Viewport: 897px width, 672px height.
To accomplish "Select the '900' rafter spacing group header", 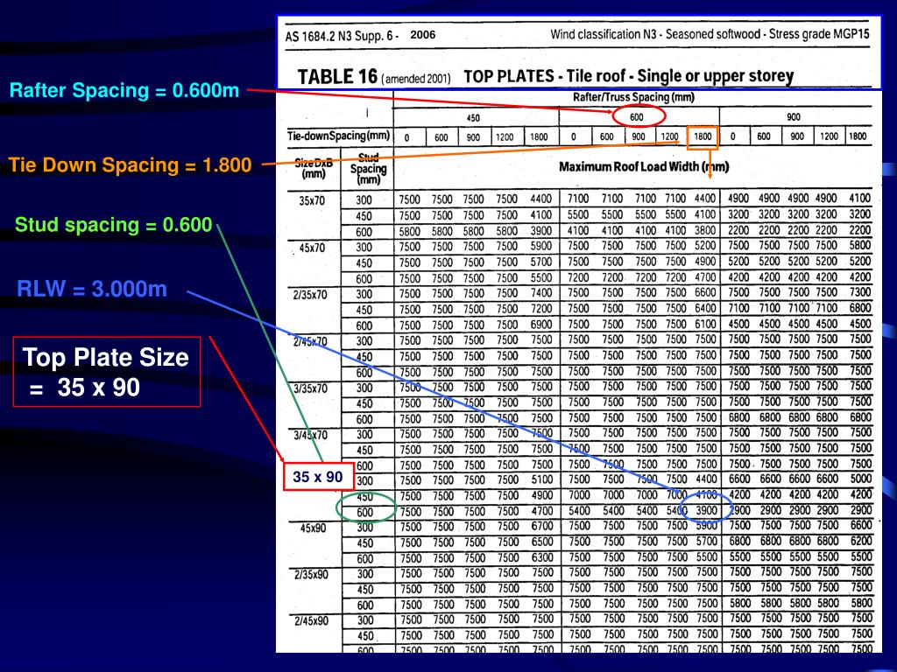I will pyautogui.click(x=794, y=117).
